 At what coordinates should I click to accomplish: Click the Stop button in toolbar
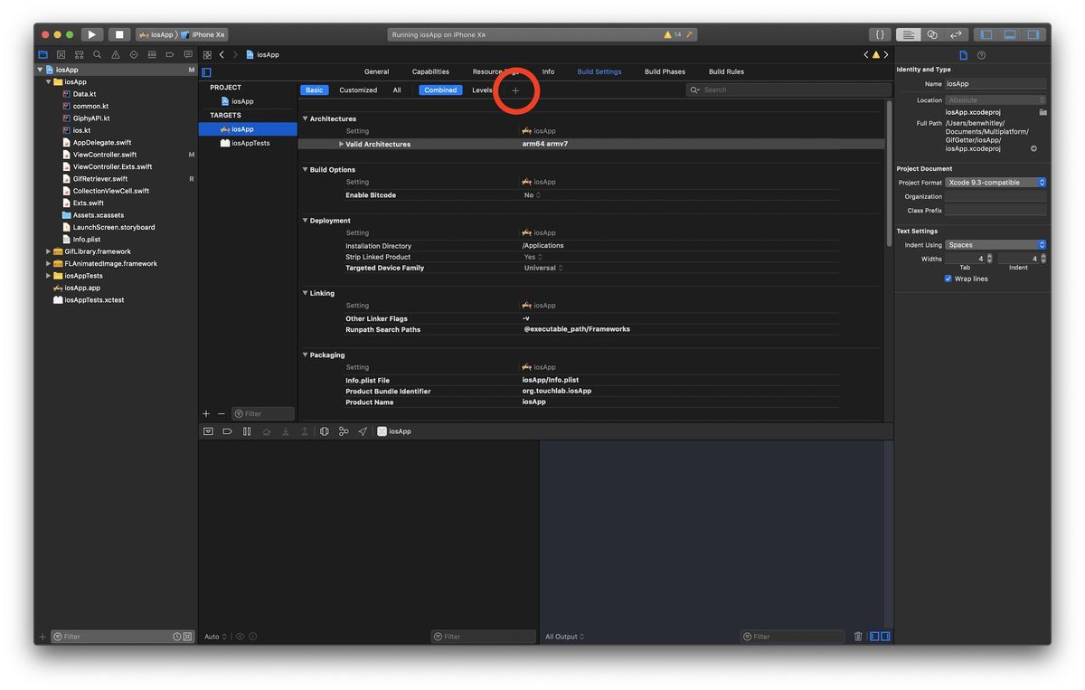(x=120, y=34)
